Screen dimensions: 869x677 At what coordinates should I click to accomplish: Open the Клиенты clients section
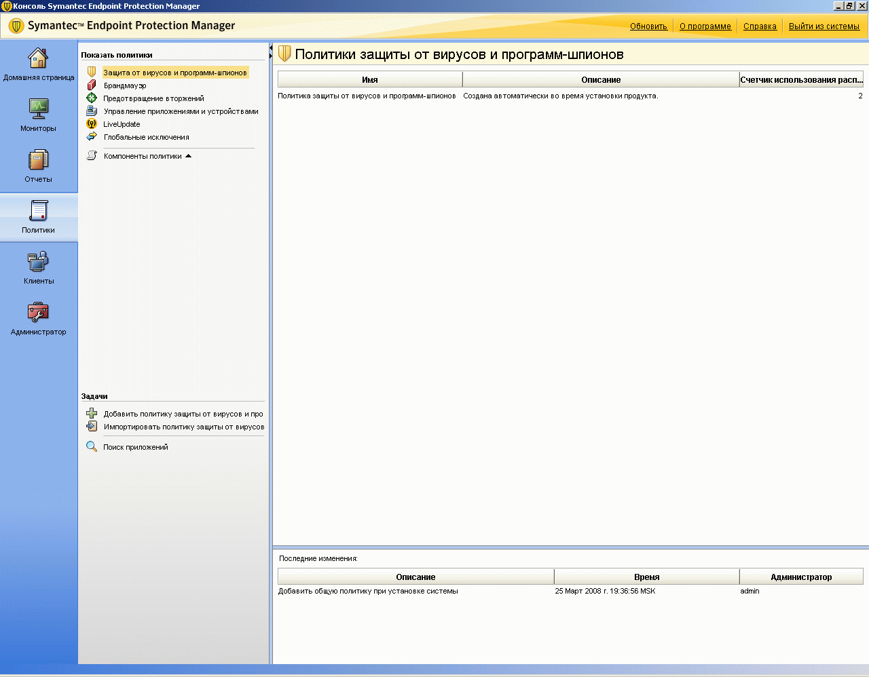click(x=39, y=268)
